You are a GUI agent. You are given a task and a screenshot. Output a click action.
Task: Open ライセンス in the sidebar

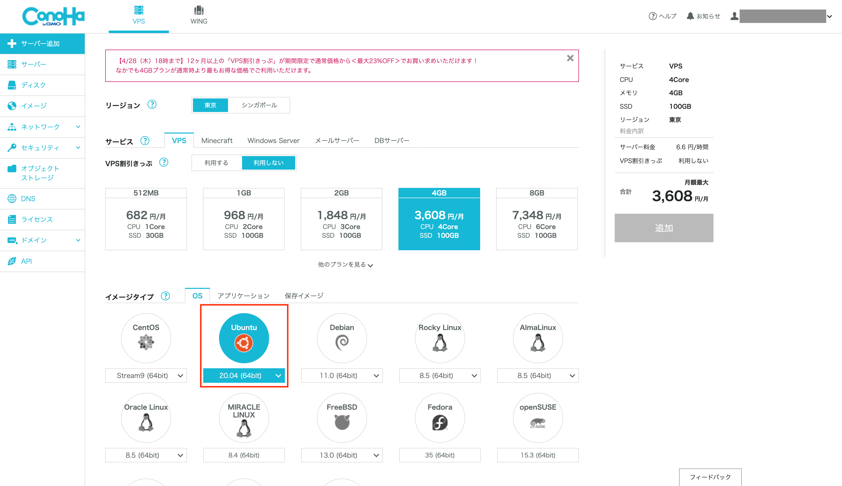(42, 219)
